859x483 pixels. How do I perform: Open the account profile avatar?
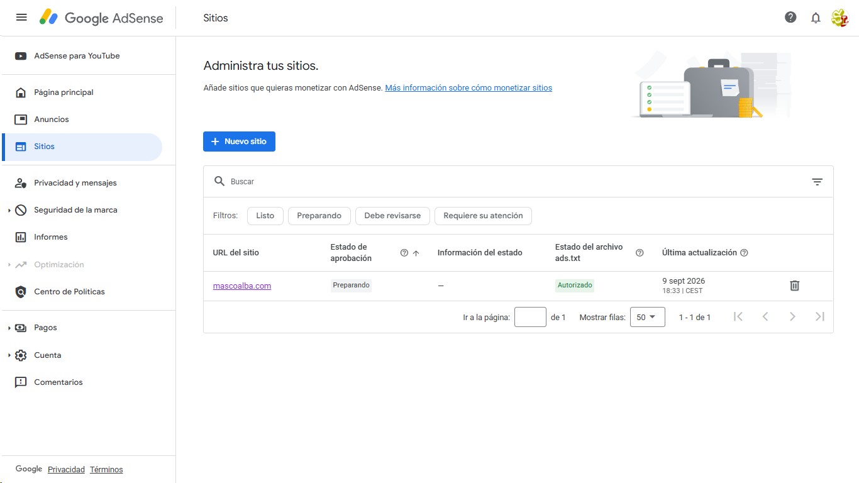point(840,18)
